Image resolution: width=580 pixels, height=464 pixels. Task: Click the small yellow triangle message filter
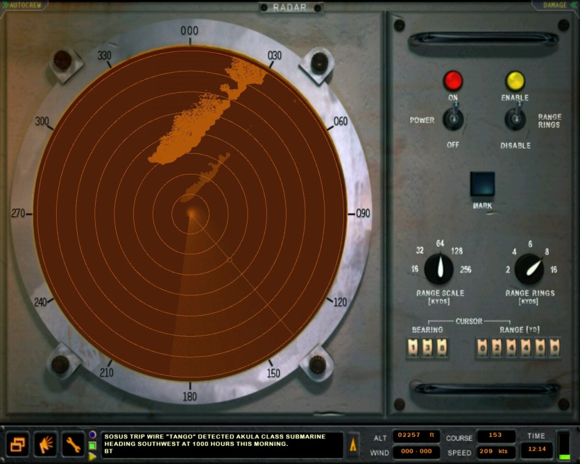coord(92,457)
